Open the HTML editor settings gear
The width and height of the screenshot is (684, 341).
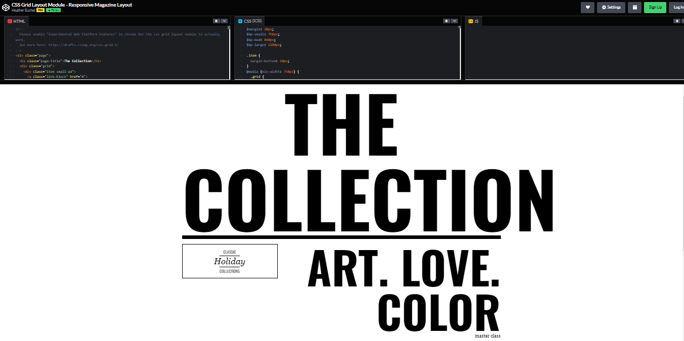217,21
